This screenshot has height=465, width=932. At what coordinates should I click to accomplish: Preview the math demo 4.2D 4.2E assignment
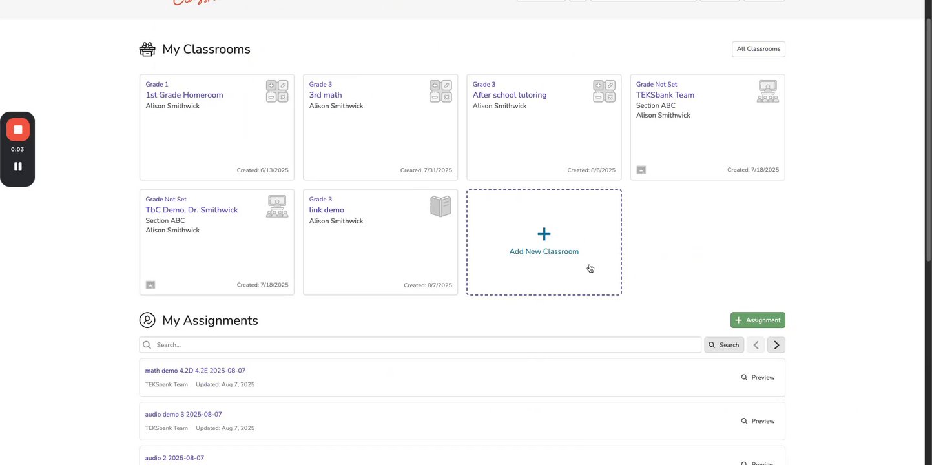pyautogui.click(x=758, y=377)
